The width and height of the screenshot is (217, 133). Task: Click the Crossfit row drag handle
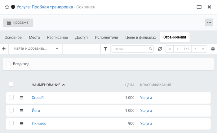(22, 98)
